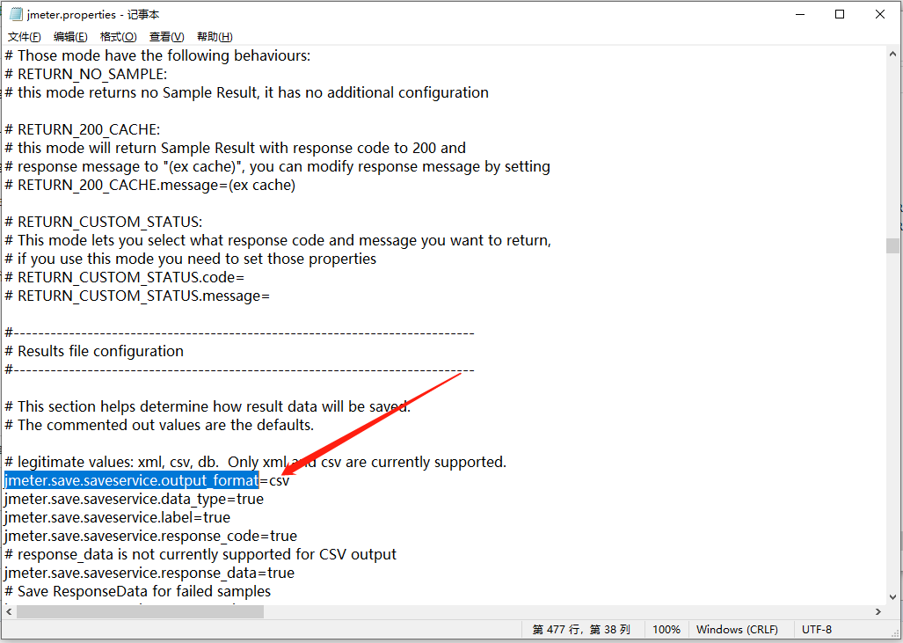Click the '# RETURN_NO_SAMPLE:' line

pos(86,74)
